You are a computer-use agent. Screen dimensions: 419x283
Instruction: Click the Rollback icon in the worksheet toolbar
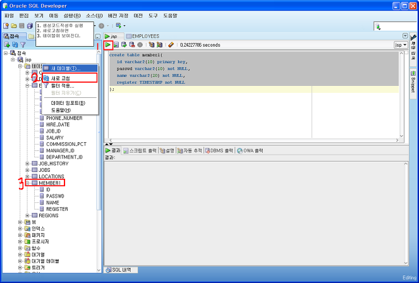point(131,45)
